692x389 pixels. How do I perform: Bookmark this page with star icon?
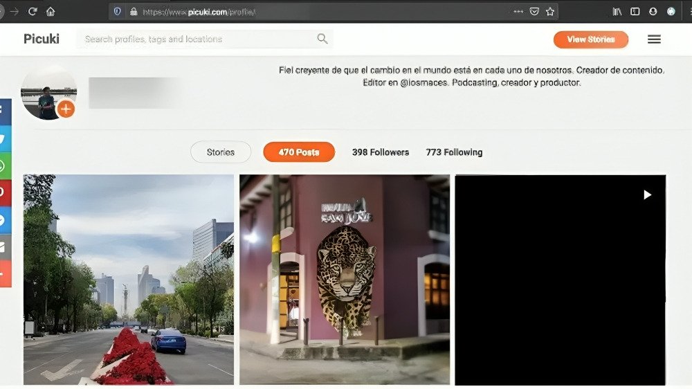pos(550,12)
